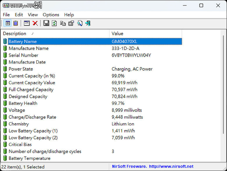Select the Charge/Discharge Rate row
The width and height of the screenshot is (227, 171).
(x=93, y=117)
